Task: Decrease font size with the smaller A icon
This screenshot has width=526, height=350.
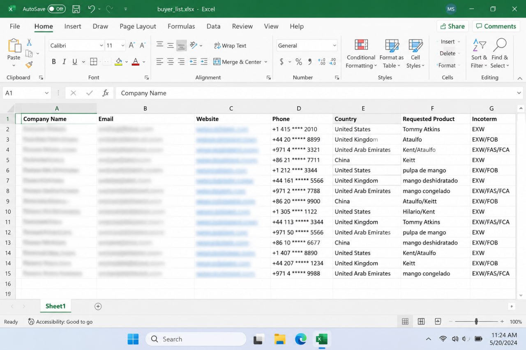Action: 143,46
